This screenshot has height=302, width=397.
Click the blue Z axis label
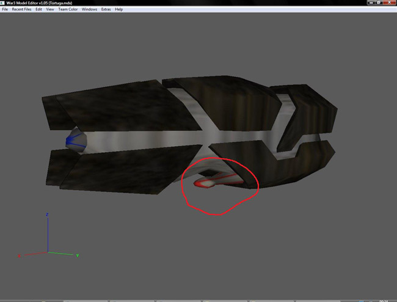(47, 215)
